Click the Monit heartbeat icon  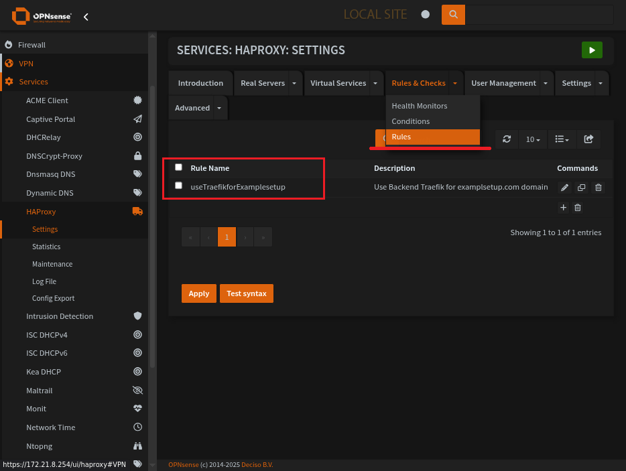(138, 408)
